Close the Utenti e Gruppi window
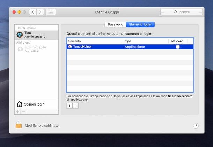Screen dimensions: 213x147 tap(14, 12)
